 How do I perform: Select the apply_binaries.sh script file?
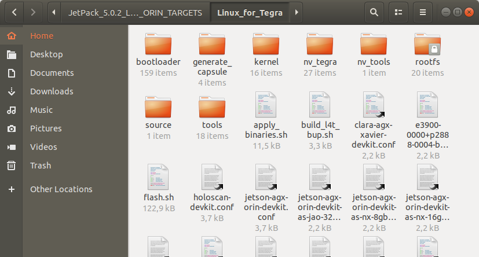[266, 105]
